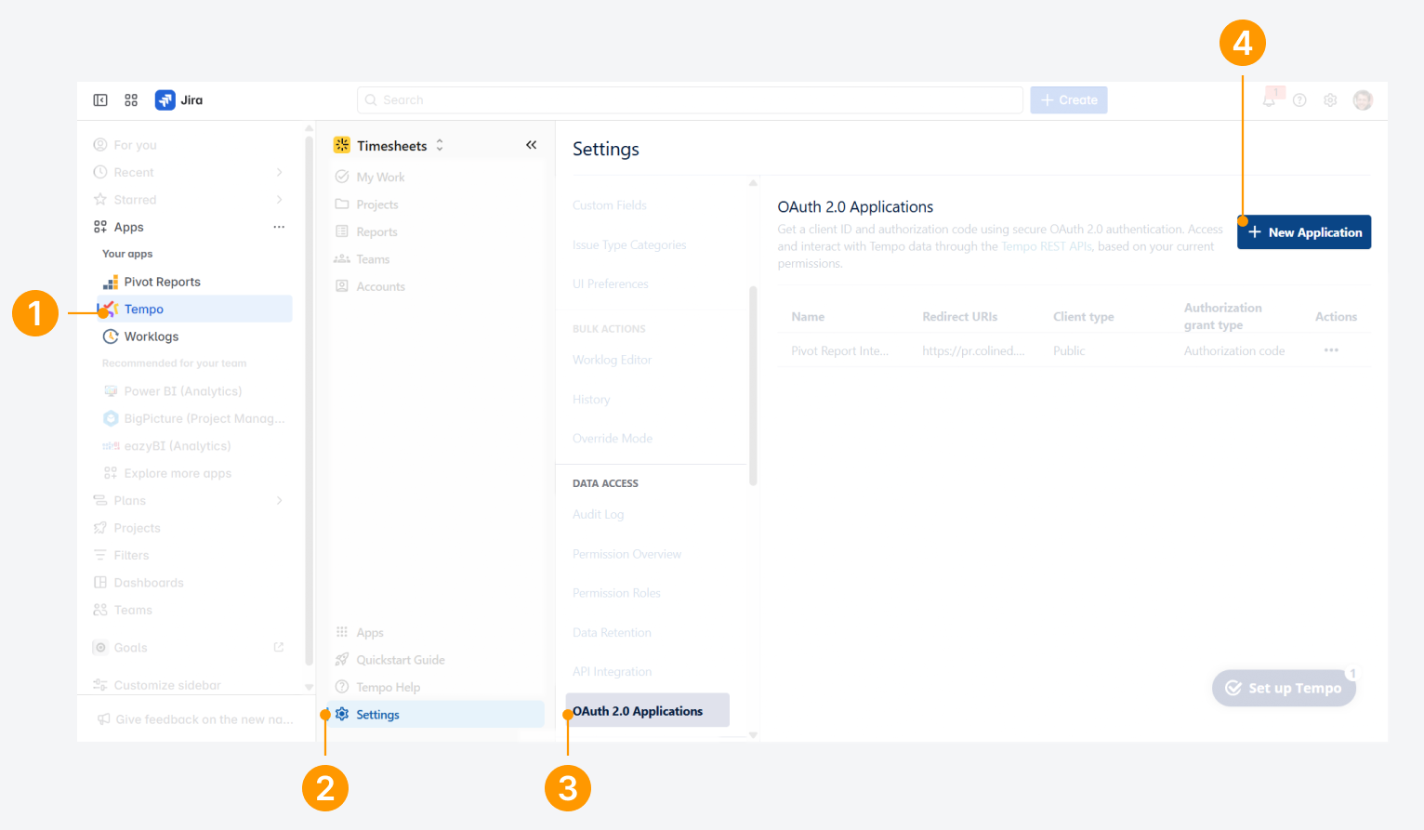The height and width of the screenshot is (830, 1424).
Task: Expand the Plans submenu chevron
Action: tap(279, 500)
